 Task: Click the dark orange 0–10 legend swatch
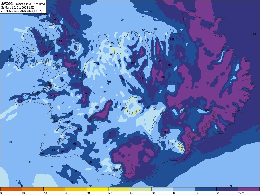(x=11, y=189)
